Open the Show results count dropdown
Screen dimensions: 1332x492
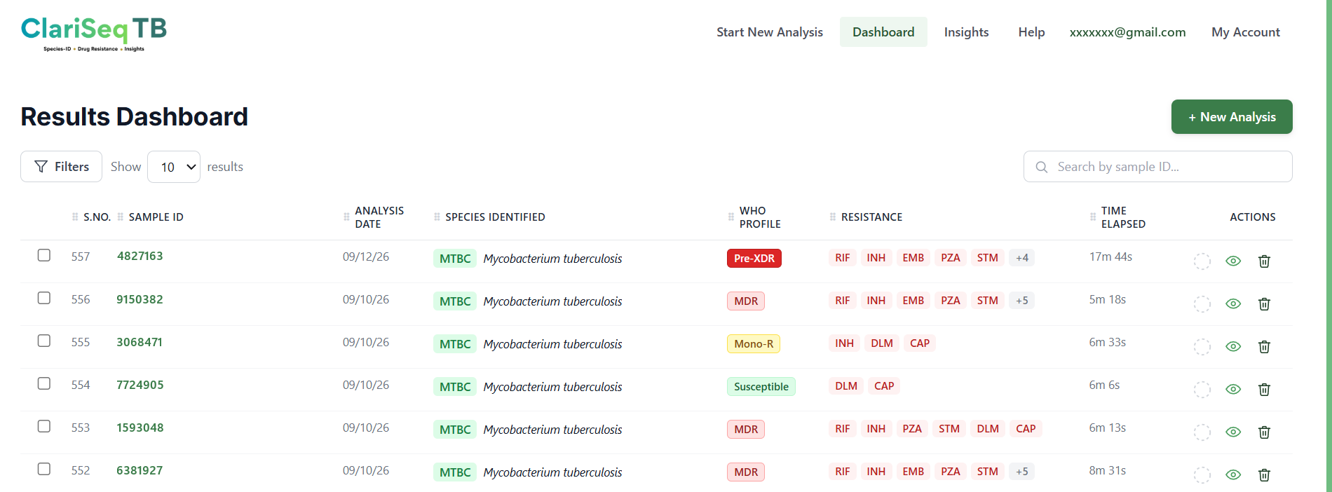(174, 167)
